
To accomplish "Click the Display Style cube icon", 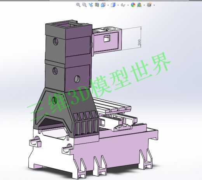I will click(113, 5).
